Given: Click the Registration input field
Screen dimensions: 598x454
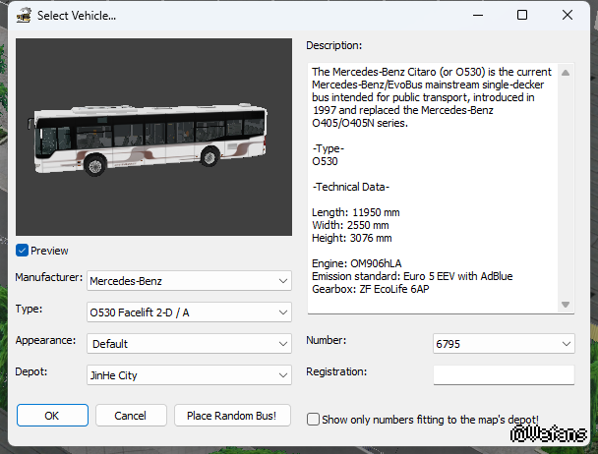Looking at the screenshot, I should coord(503,374).
